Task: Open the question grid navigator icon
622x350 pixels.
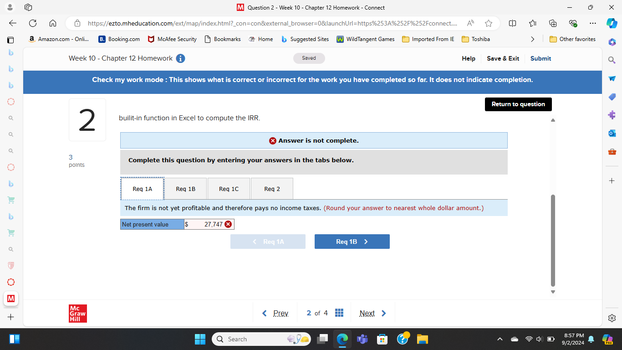Action: (x=339, y=313)
